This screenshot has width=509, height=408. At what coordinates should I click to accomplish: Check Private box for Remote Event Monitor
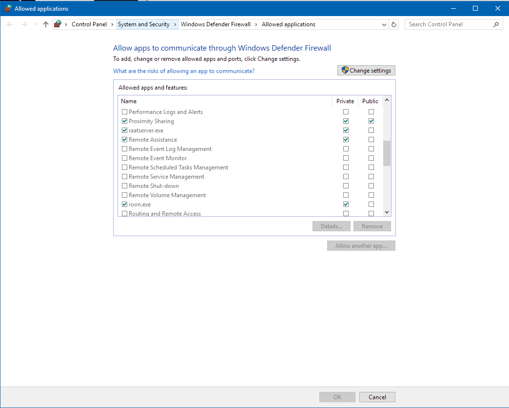(346, 158)
